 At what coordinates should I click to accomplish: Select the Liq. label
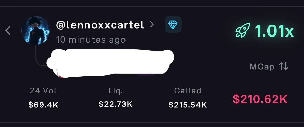[x=115, y=90]
